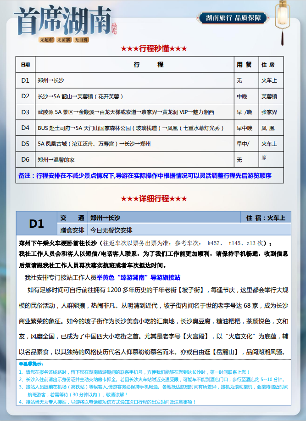Click the ★★★详细行程★★★ heading
Image resolution: width=306 pixels, height=421 pixels.
154,199
